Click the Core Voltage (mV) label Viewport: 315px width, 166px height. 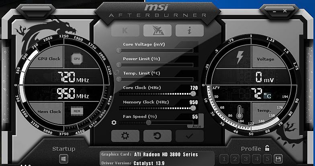click(x=144, y=44)
